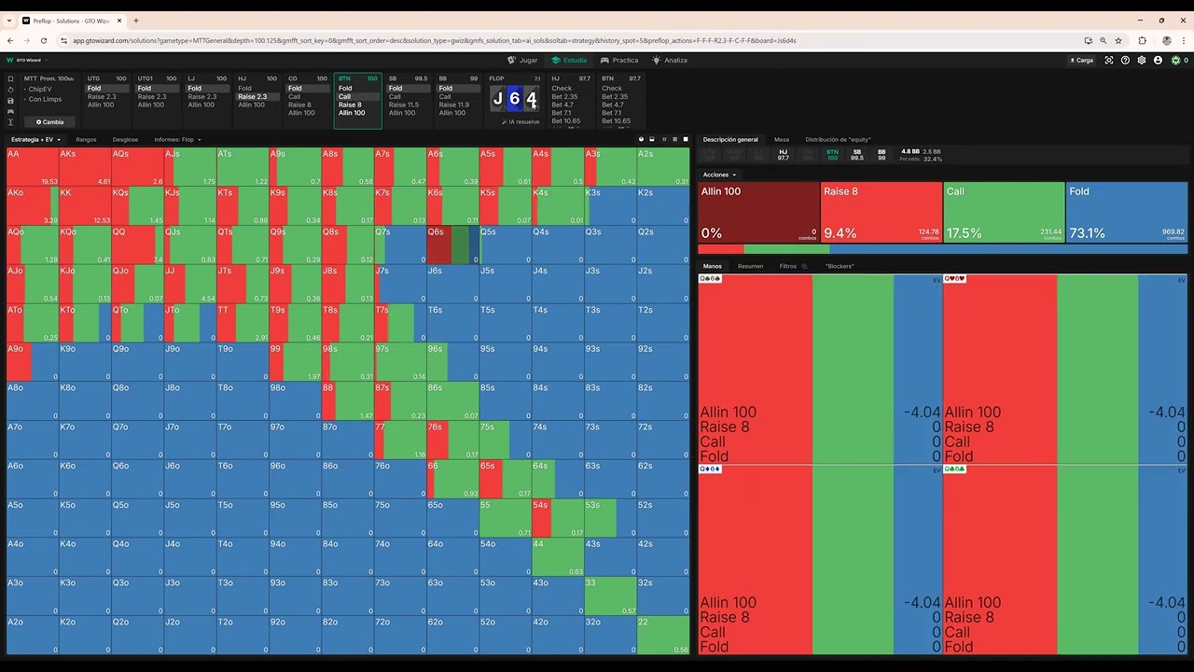
Task: Select the Raise 8 action block
Action: pos(882,212)
